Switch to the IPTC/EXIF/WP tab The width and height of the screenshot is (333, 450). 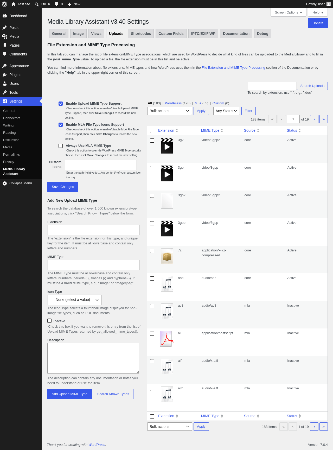(203, 34)
